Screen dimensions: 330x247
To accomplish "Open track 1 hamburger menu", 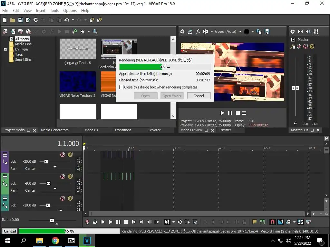I will point(5,155).
